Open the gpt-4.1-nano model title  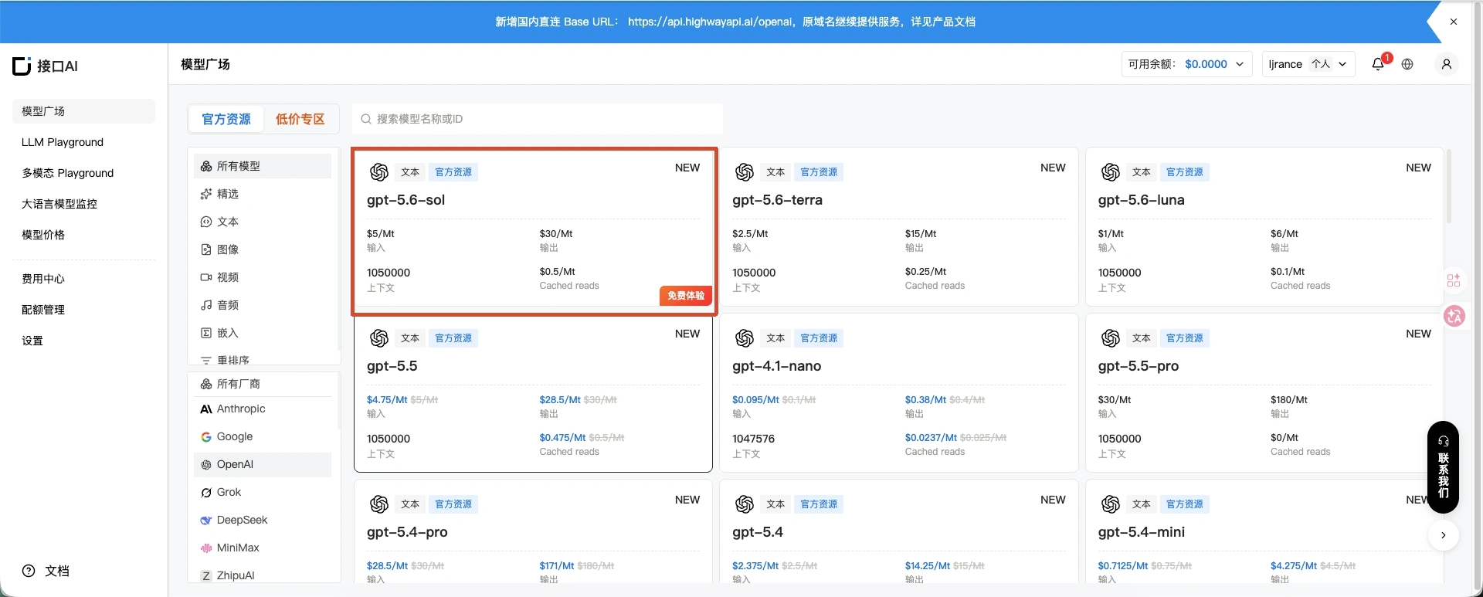(776, 366)
